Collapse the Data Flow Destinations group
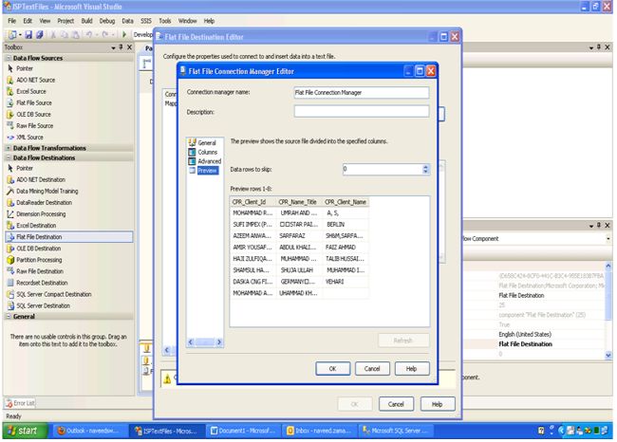Viewport: 617px width, 442px height. [9, 157]
